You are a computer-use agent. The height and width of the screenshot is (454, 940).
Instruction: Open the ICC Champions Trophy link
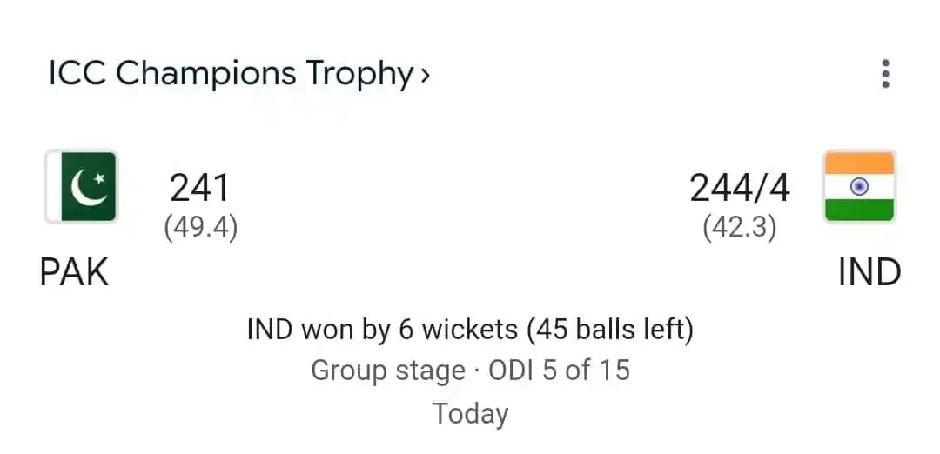pos(239,74)
